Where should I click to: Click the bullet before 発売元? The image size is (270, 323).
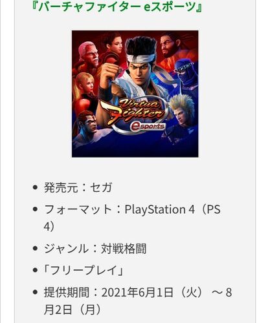pyautogui.click(x=35, y=187)
